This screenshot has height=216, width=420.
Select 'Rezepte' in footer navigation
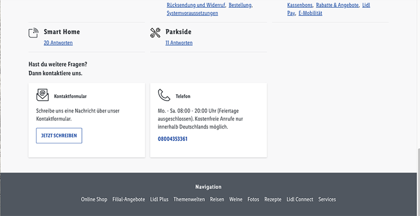(x=273, y=199)
